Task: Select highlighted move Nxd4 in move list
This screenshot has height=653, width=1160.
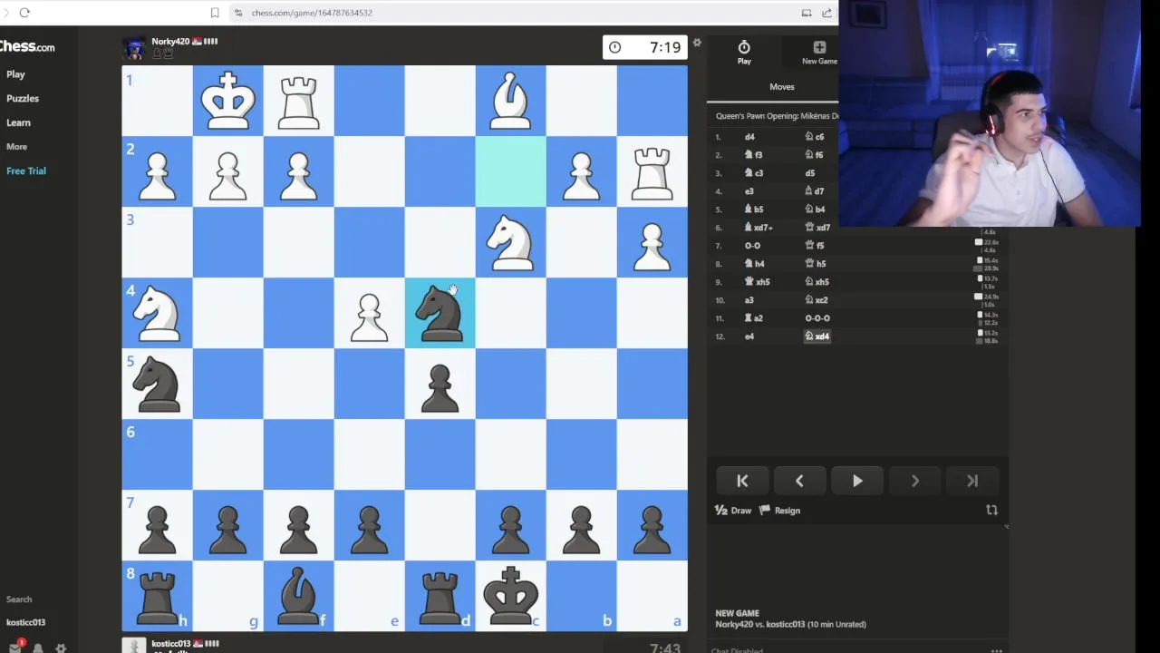Action: [817, 336]
